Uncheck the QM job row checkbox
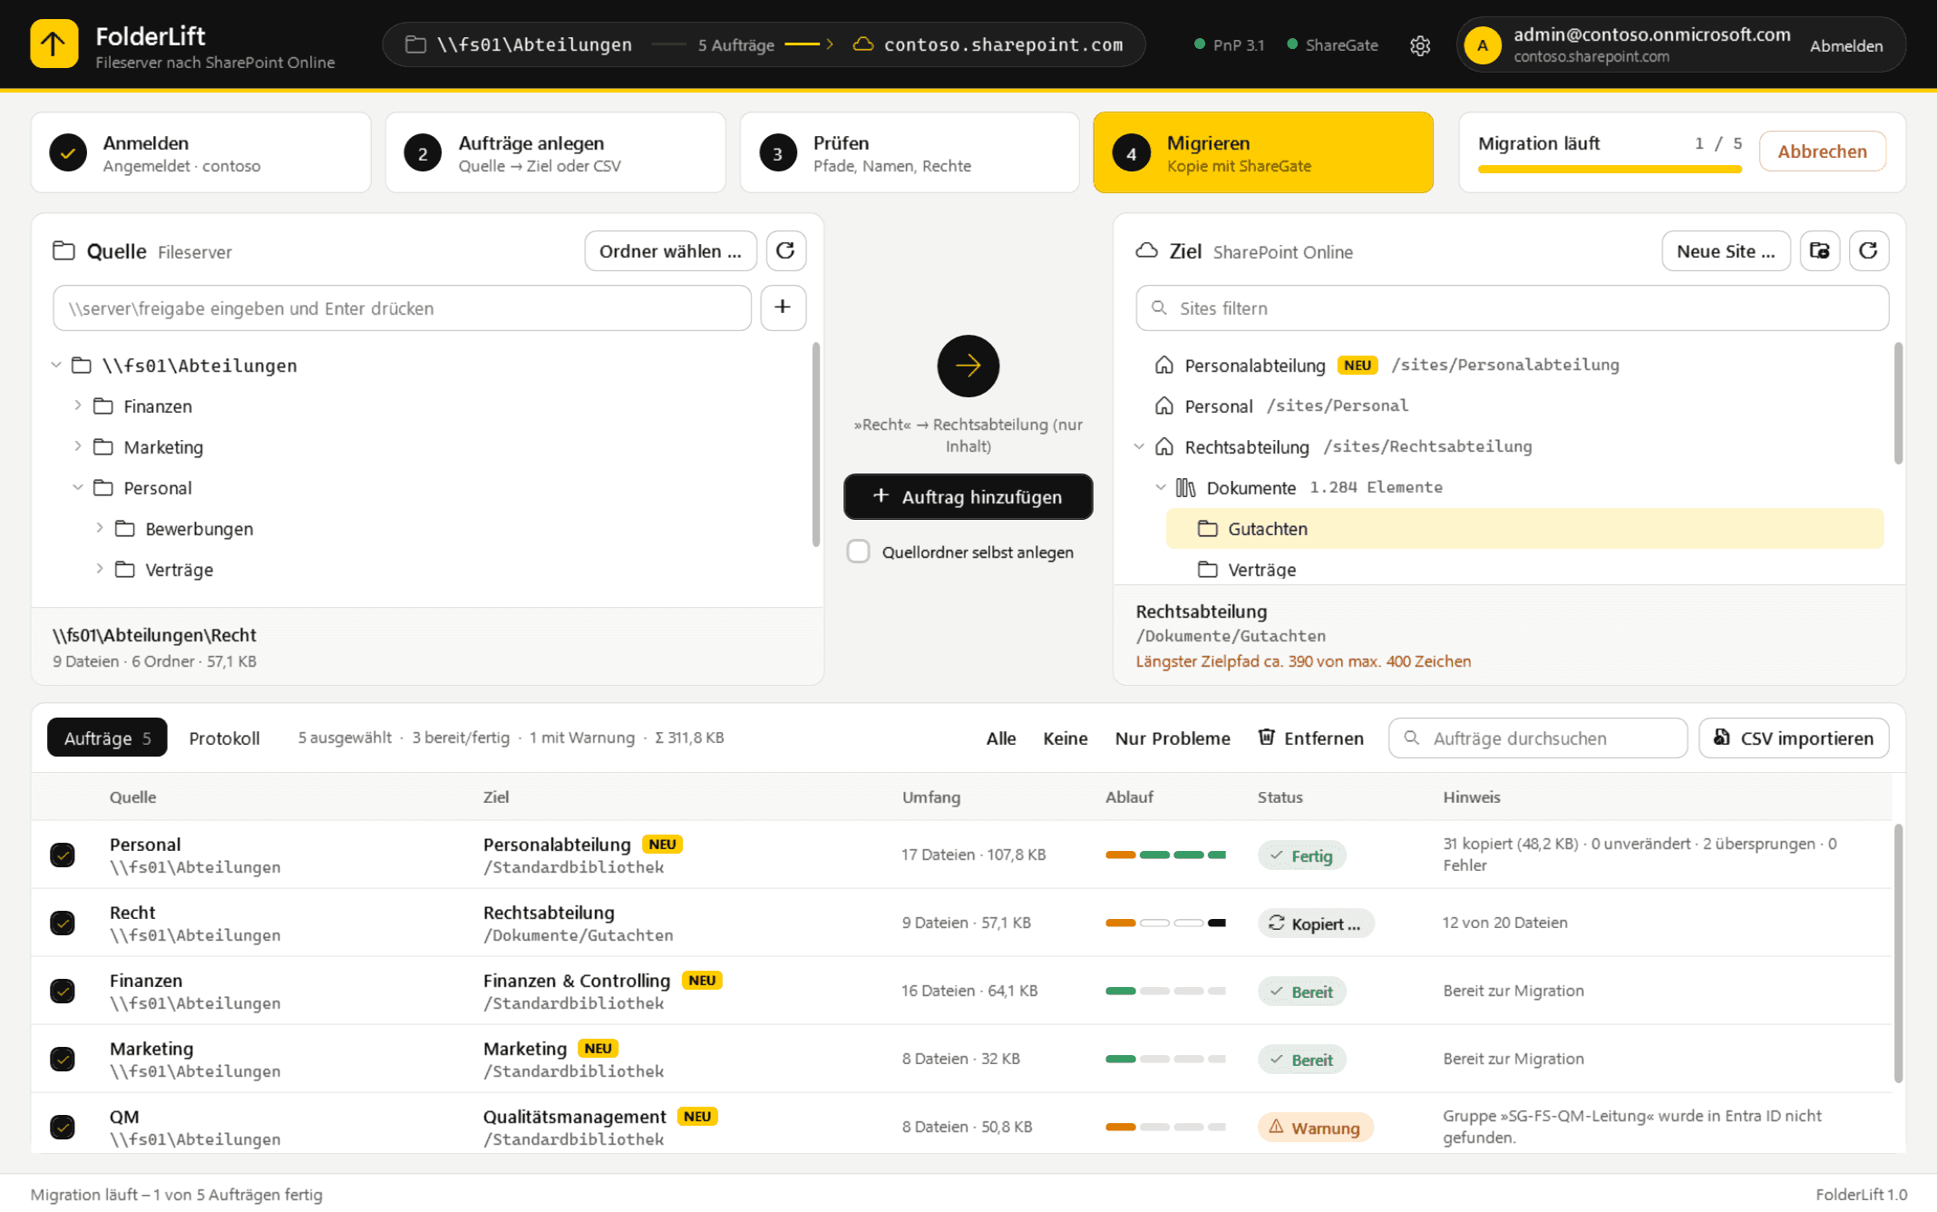The height and width of the screenshot is (1212, 1937). (63, 1127)
